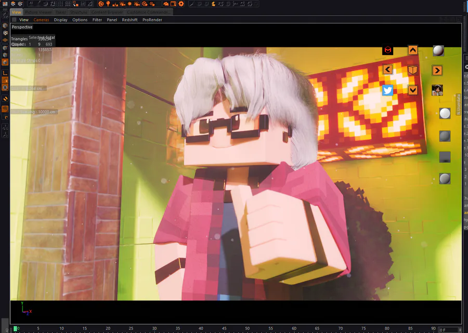The width and height of the screenshot is (468, 333).
Task: Open the Cameras menu
Action: pyautogui.click(x=41, y=20)
